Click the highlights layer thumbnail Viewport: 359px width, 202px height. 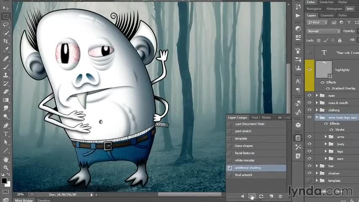click(324, 69)
